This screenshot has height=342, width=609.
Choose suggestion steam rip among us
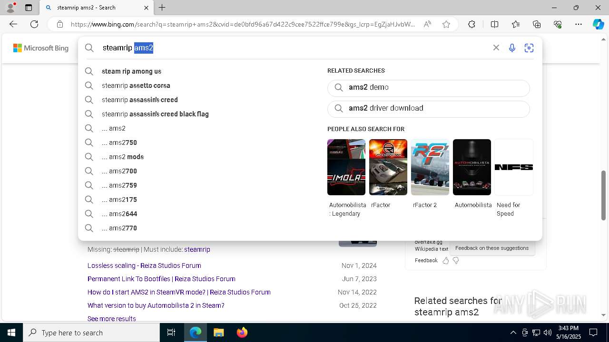pos(131,71)
